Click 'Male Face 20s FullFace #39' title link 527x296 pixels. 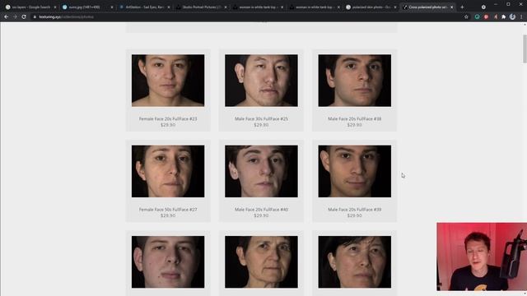point(355,210)
